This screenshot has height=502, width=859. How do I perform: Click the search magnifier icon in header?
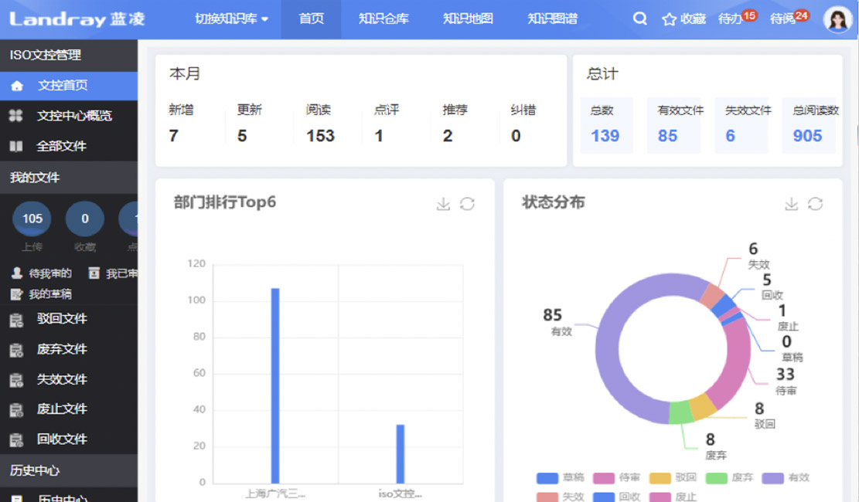coord(639,19)
